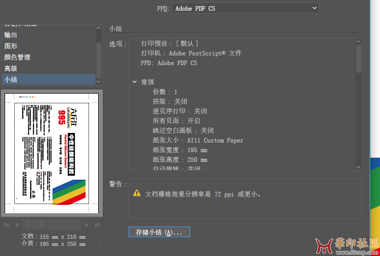Viewport: 380px width, 256px height.
Task: Go to previous page in preview navigation
Action: click(x=17, y=225)
